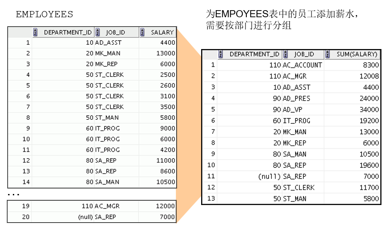Click row number 20 in EMPLOYEES table
This screenshot has width=385, height=228.
pyautogui.click(x=26, y=217)
